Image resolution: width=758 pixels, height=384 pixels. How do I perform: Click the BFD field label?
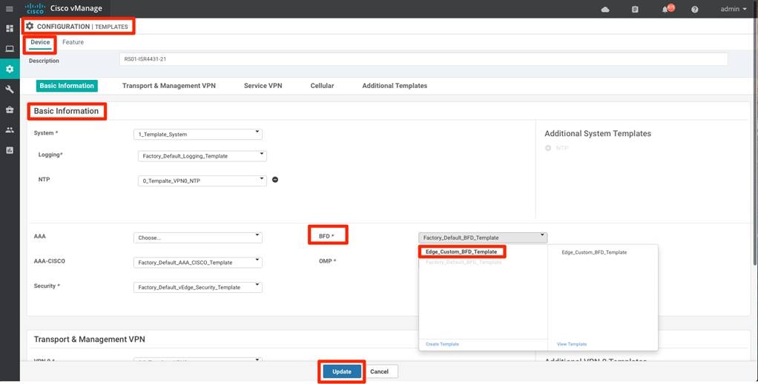point(326,236)
